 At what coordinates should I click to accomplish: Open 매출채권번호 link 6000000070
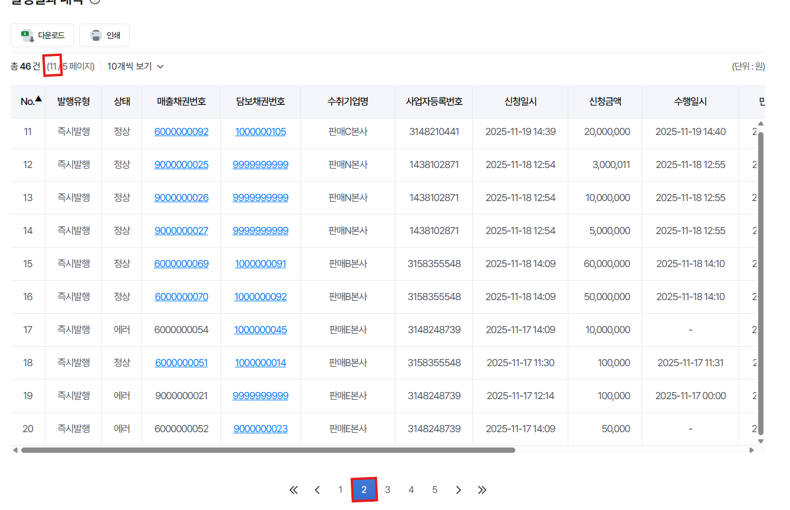pos(182,297)
